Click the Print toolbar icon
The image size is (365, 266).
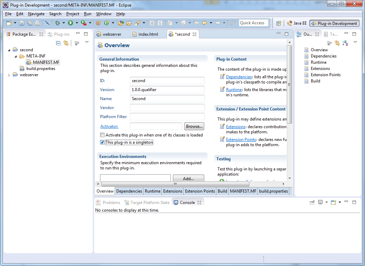[x=37, y=23]
